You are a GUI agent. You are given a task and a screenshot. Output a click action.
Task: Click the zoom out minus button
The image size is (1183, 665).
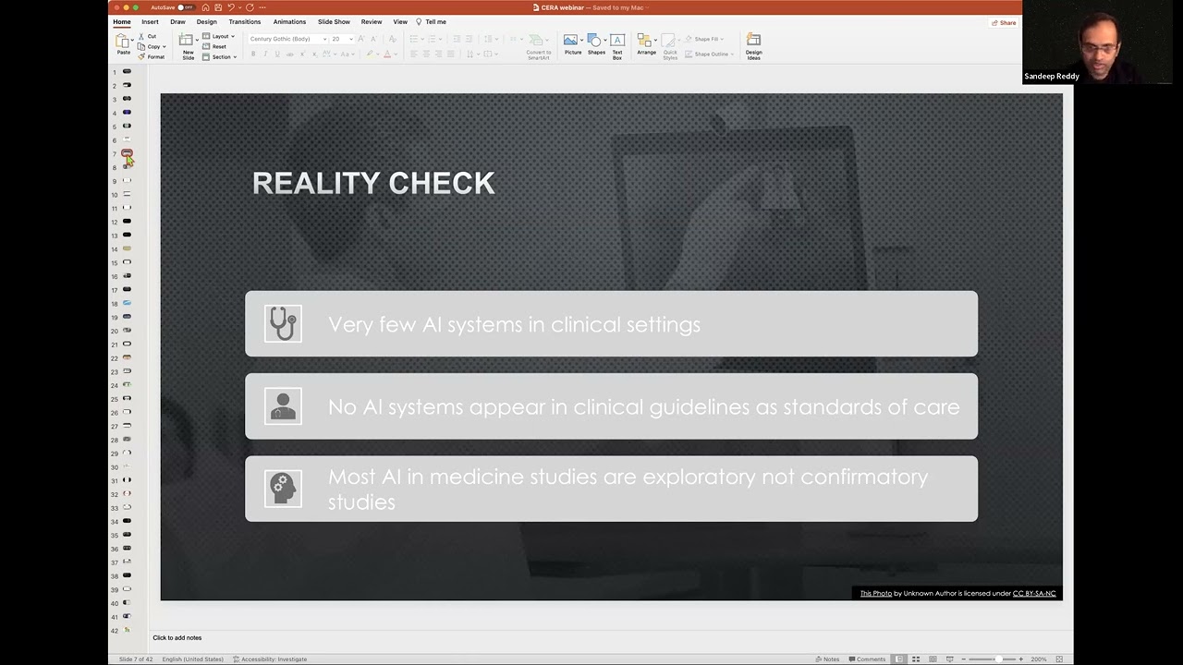(964, 659)
